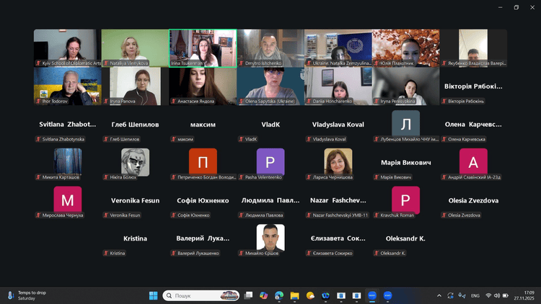Expand the system tray hidden icons chevron

tap(439, 295)
